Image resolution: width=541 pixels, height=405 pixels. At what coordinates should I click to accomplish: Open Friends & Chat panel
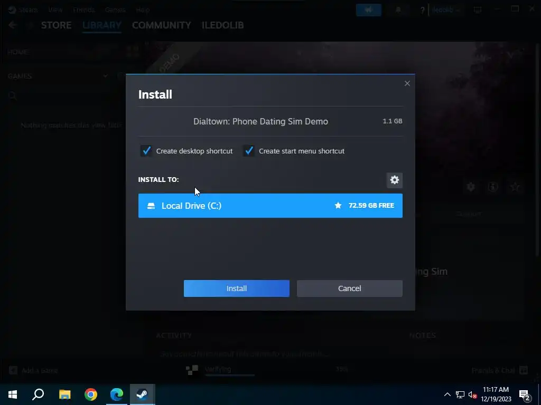click(500, 371)
